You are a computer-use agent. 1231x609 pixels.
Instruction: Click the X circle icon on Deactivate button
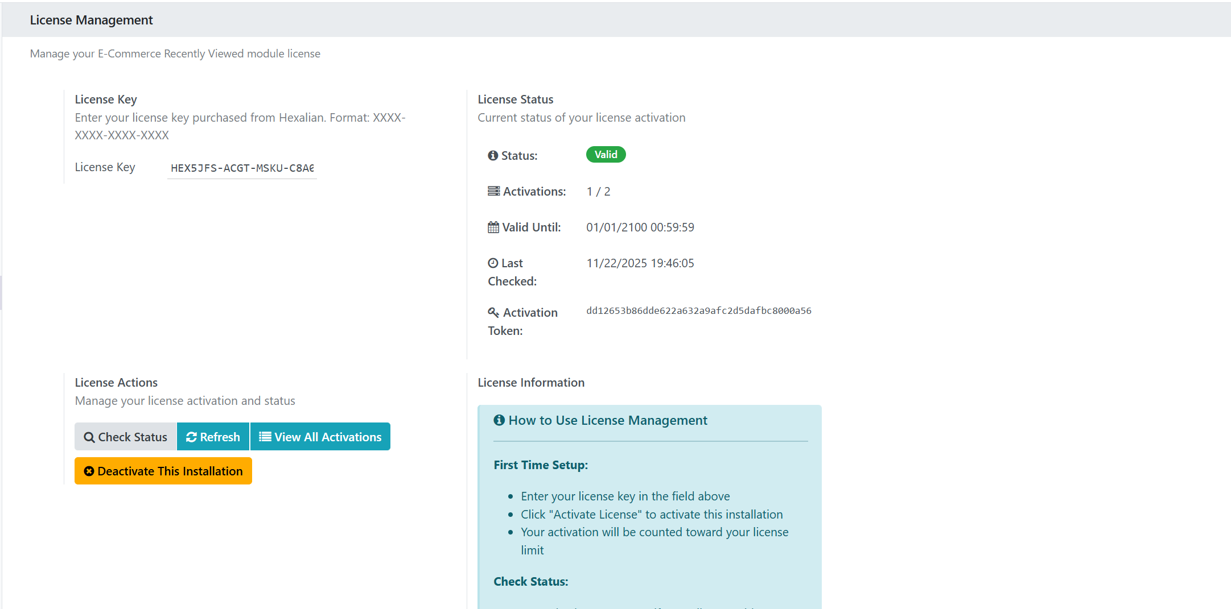[x=89, y=471]
